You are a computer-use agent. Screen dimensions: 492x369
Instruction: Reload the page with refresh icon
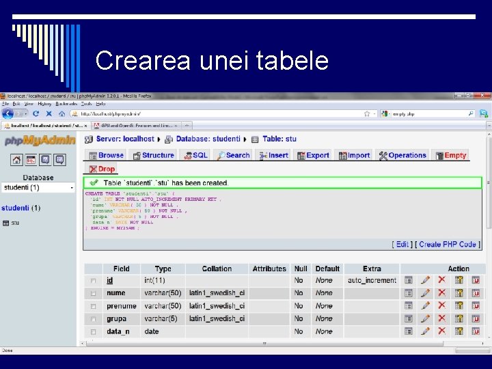tap(36, 113)
